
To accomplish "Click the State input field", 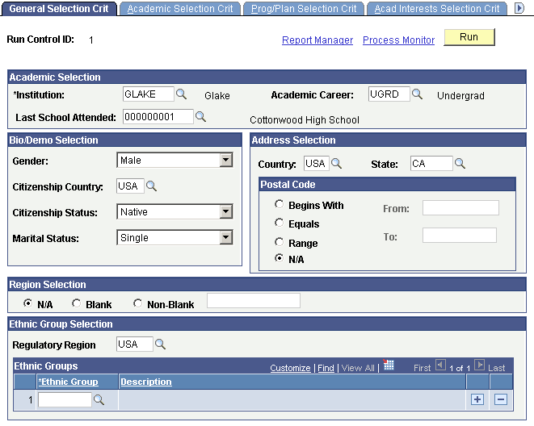I will (431, 164).
